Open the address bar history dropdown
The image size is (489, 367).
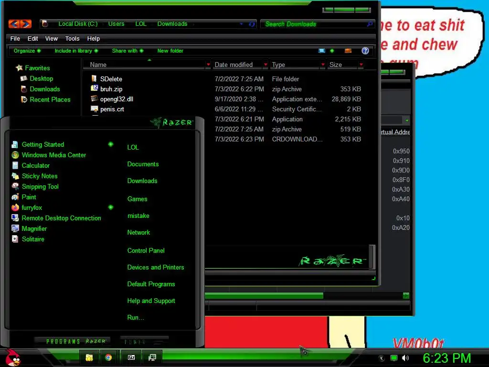(241, 24)
